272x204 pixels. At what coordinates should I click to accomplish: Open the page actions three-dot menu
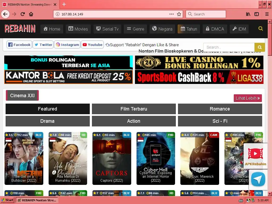(x=172, y=14)
